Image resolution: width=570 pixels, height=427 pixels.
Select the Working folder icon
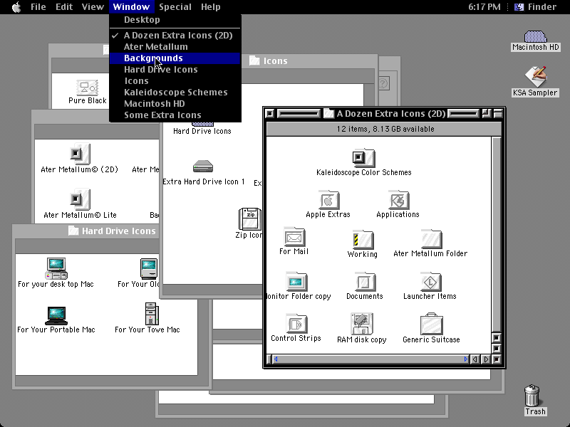(x=363, y=240)
